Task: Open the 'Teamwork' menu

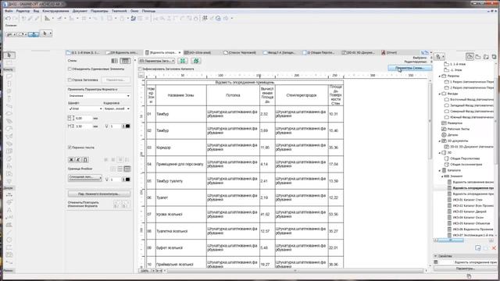Action: (120, 11)
